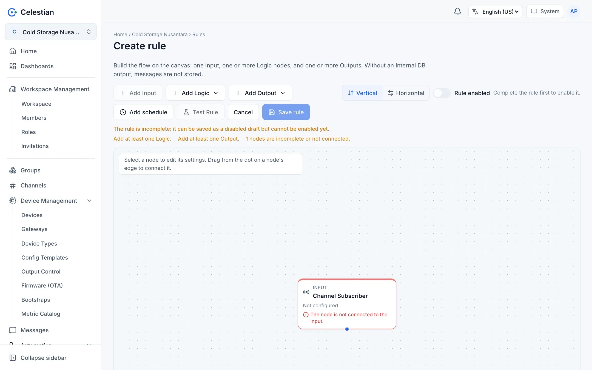The height and width of the screenshot is (370, 592).
Task: Click the Collapse sidebar panel icon
Action: 13,358
